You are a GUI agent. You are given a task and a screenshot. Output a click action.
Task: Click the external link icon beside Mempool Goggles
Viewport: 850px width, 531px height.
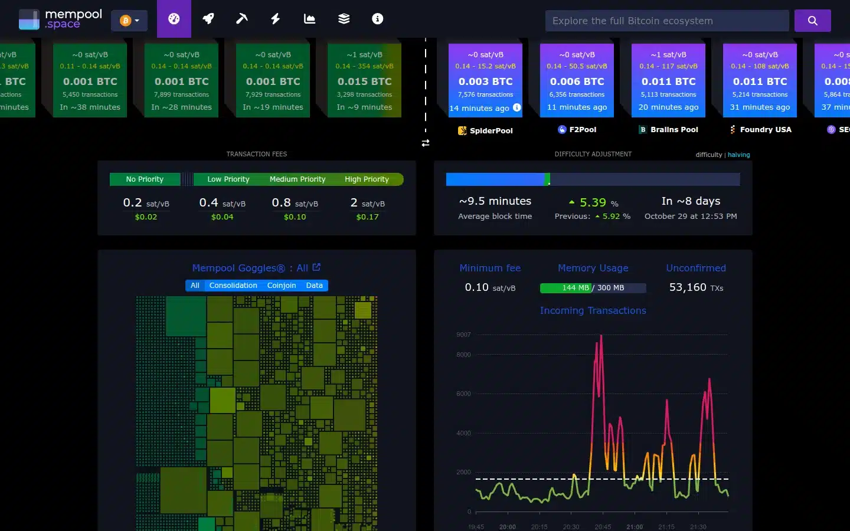[x=316, y=267]
